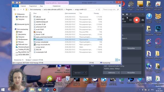The width and height of the screenshot is (164, 92).
Task: Open the Поделиться ribbon tab
Action: 33,6
